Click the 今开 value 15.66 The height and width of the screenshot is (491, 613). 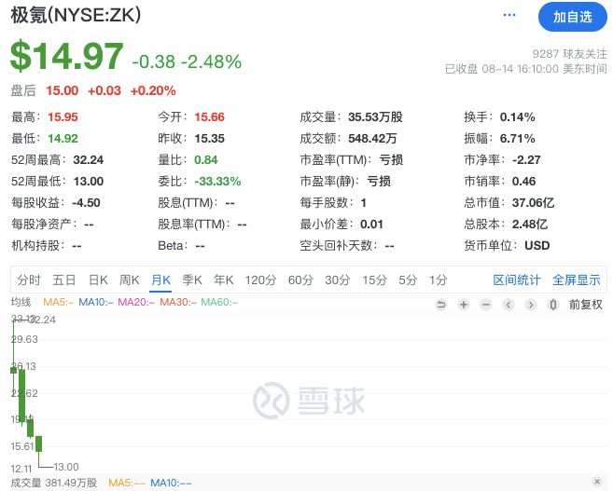point(210,117)
